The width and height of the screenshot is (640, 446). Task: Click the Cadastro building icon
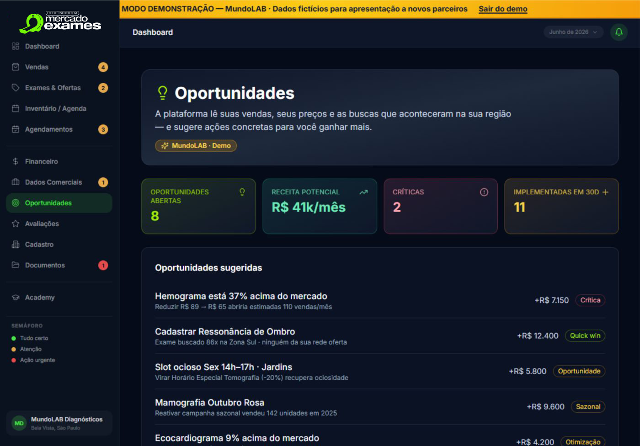16,244
